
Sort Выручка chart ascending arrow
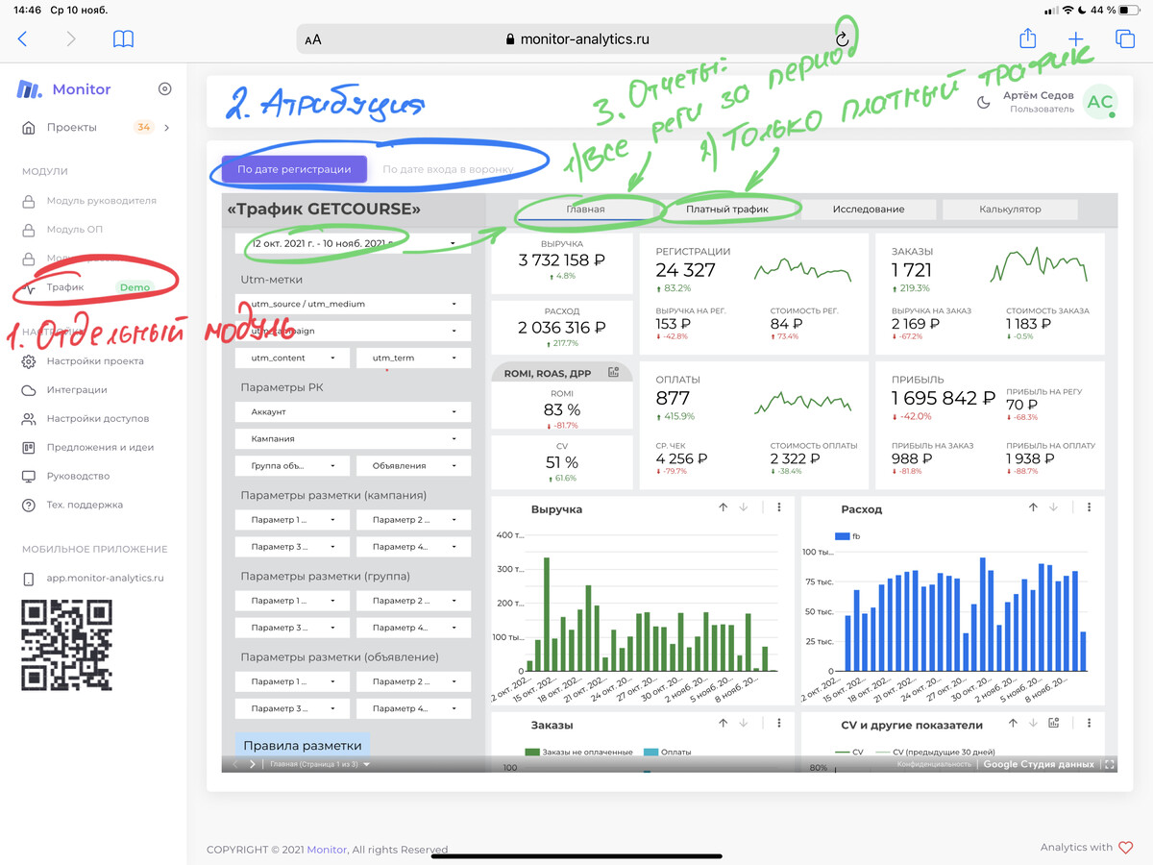pos(724,507)
